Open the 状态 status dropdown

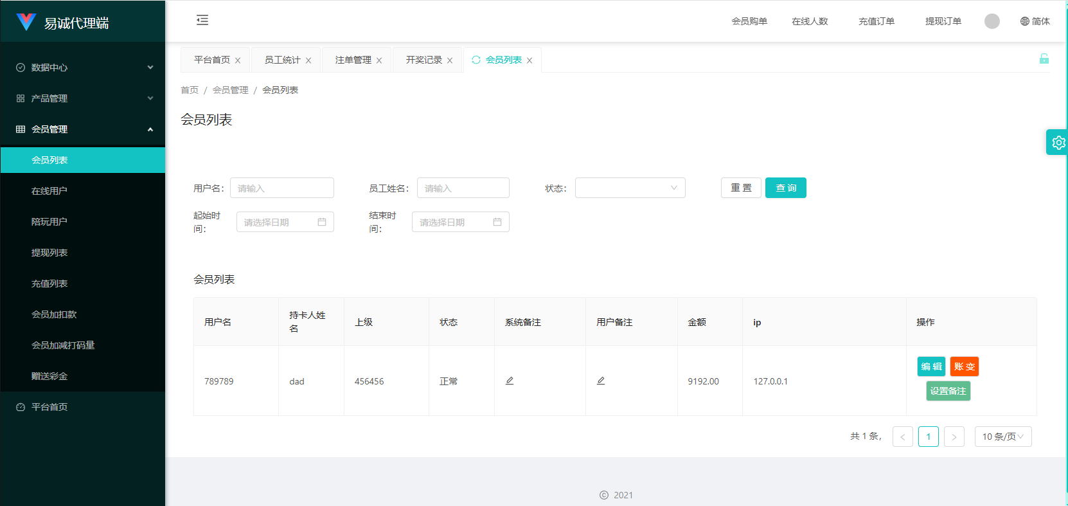point(630,188)
